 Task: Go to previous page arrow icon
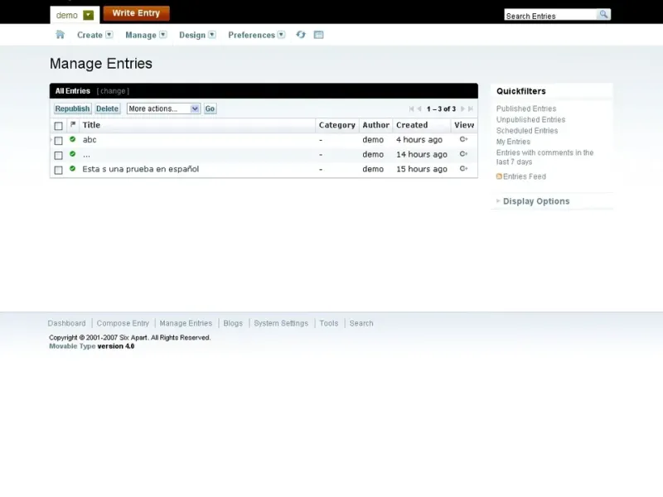419,109
